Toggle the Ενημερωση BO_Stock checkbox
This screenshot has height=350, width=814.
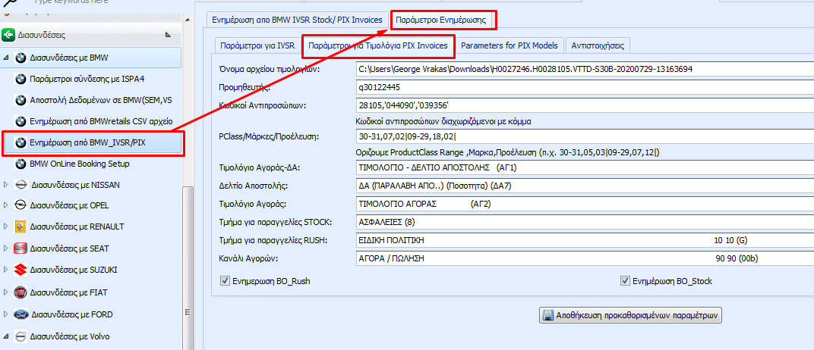(626, 281)
